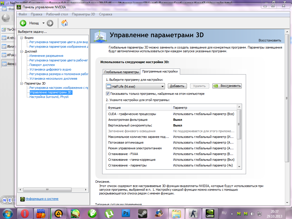Click the NVIDIA logo on the Восстановить button
Viewport: 292px width, 219px height.
pyautogui.click(x=216, y=86)
